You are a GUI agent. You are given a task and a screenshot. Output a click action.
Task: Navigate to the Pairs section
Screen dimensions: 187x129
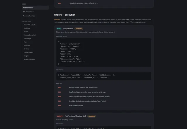25,42
